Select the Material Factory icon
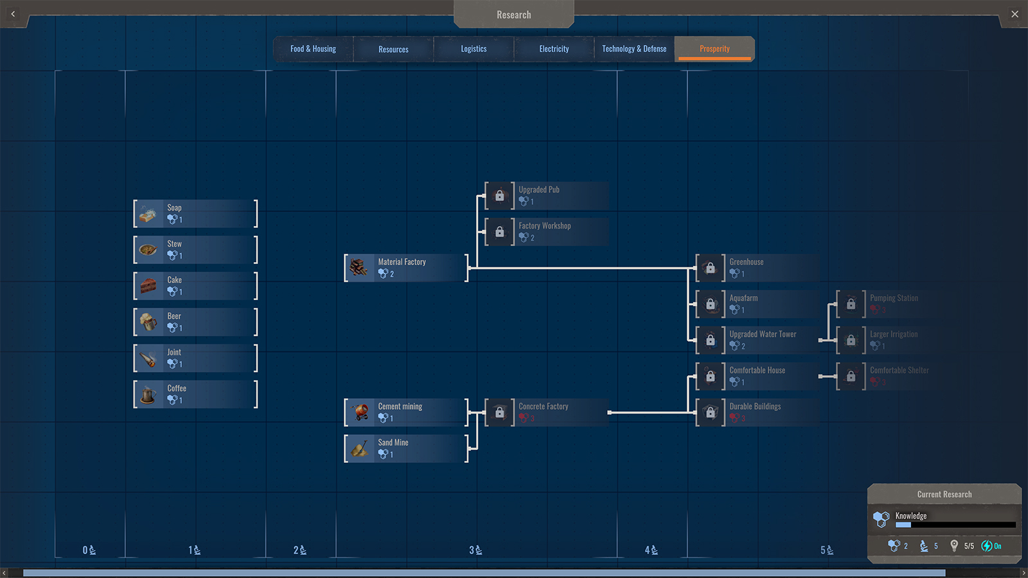Screen dimensions: 1028x578 point(359,268)
